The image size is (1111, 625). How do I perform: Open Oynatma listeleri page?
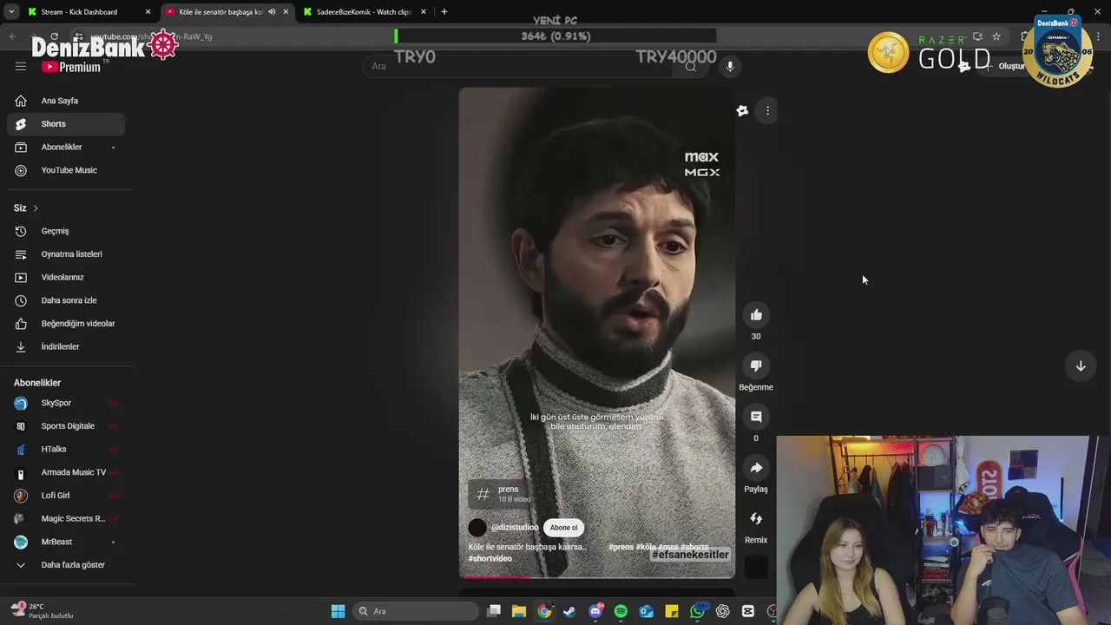click(66, 254)
